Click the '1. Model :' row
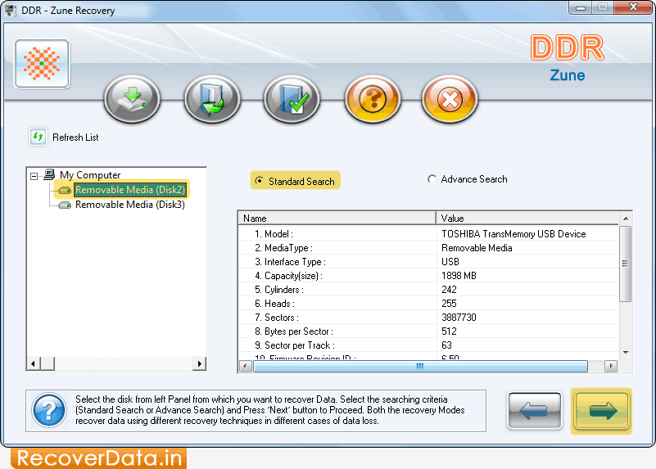 tap(428, 233)
